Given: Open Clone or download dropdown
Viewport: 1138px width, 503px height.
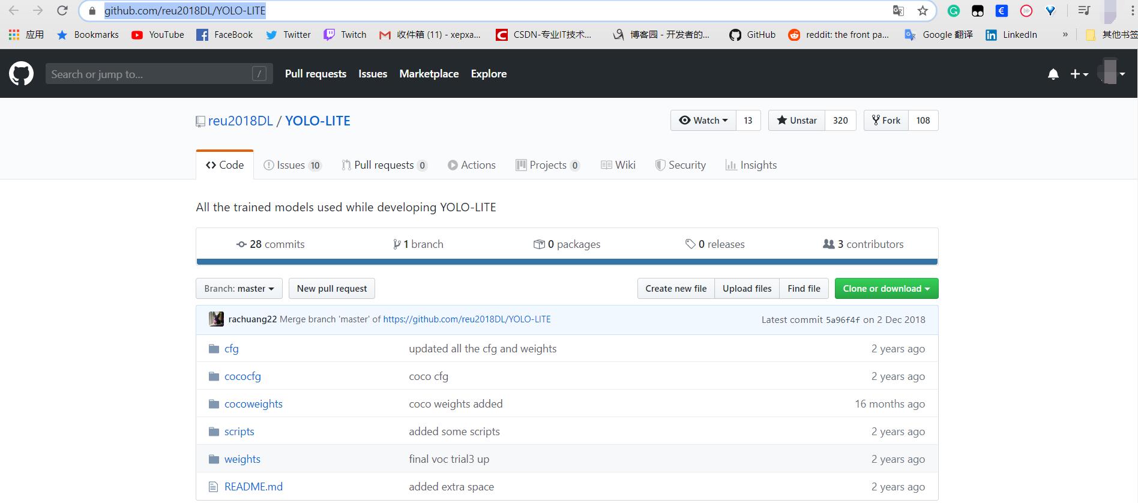Looking at the screenshot, I should click(x=887, y=289).
